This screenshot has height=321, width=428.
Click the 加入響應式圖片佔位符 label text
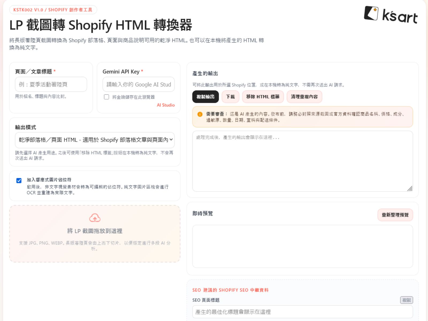(x=49, y=180)
